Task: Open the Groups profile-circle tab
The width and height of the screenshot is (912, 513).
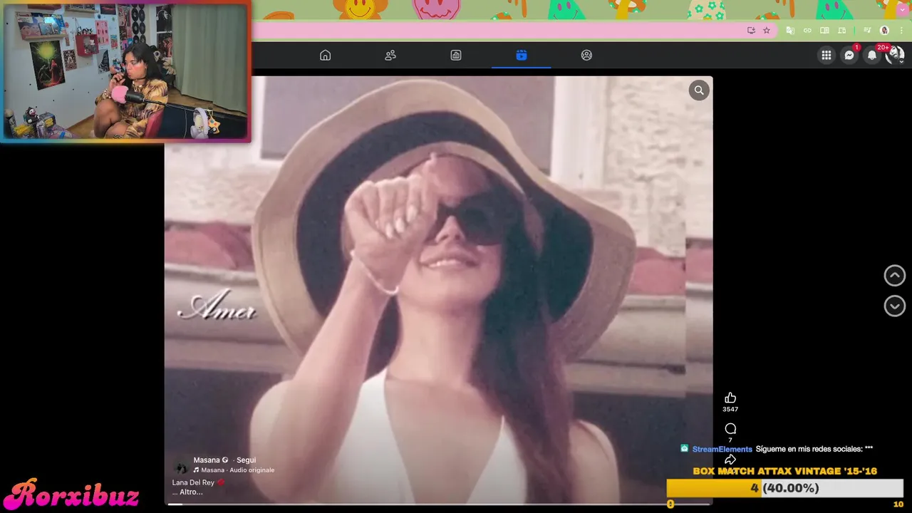Action: pyautogui.click(x=586, y=55)
